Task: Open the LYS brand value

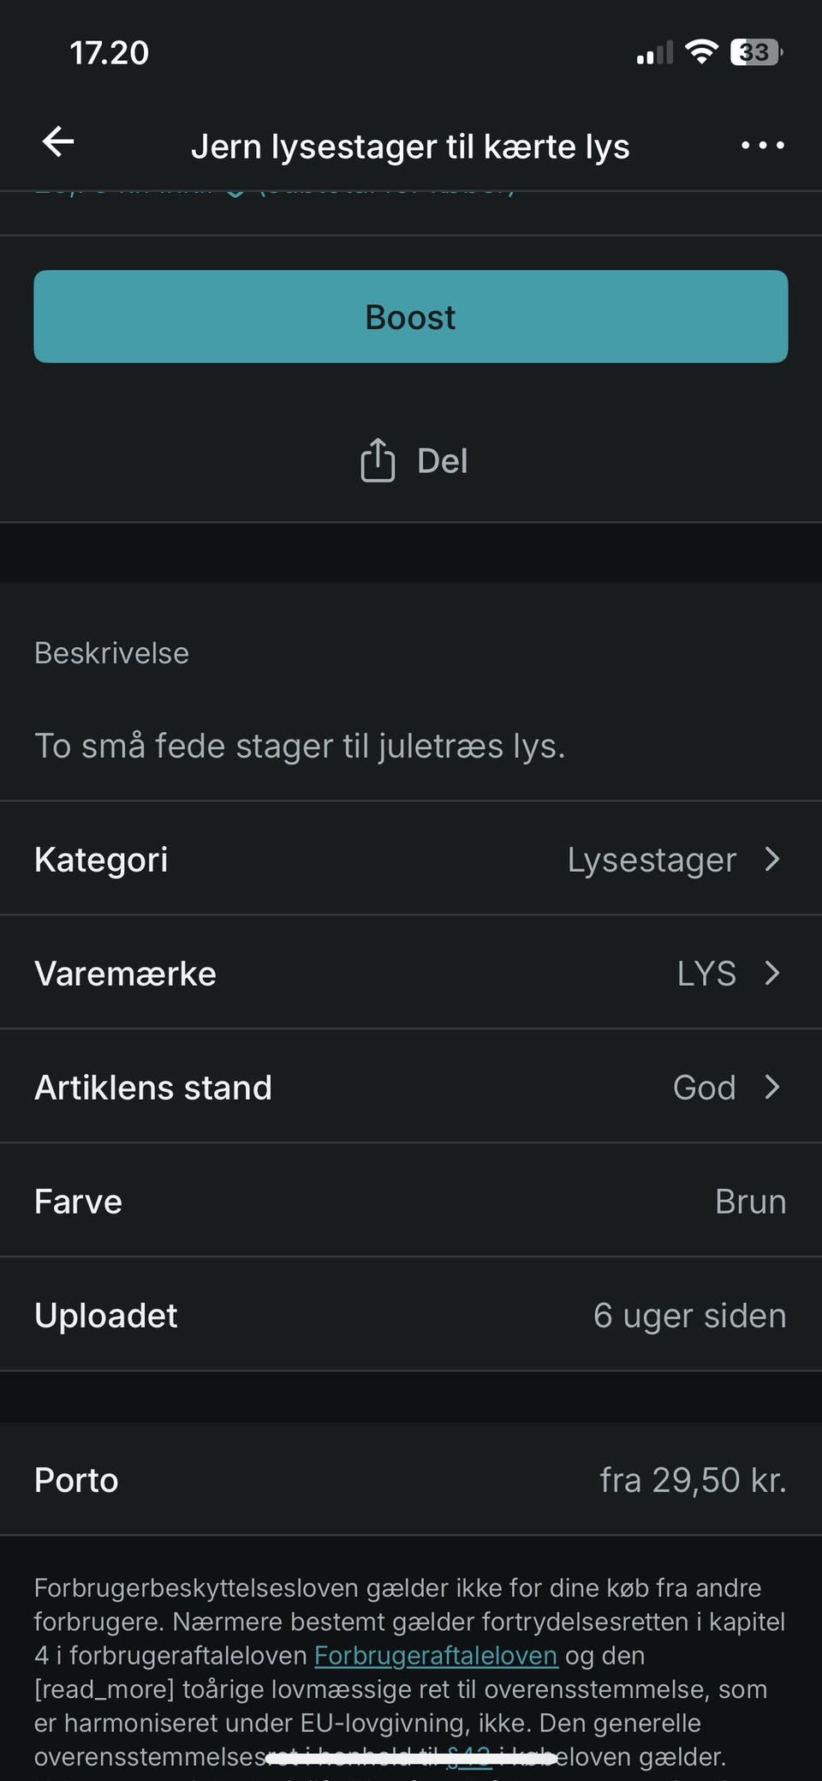Action: [x=706, y=974]
